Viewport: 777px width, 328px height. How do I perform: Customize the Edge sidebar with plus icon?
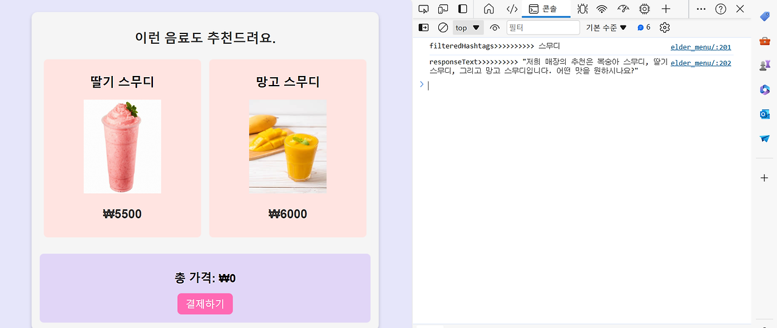pos(764,178)
